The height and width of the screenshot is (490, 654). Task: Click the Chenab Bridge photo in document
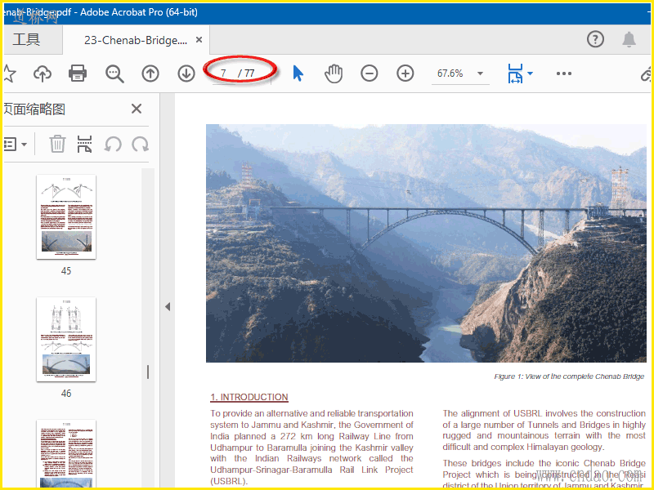(x=426, y=243)
